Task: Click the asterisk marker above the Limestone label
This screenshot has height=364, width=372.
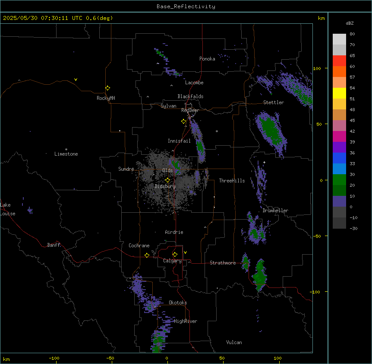Action: [66, 150]
